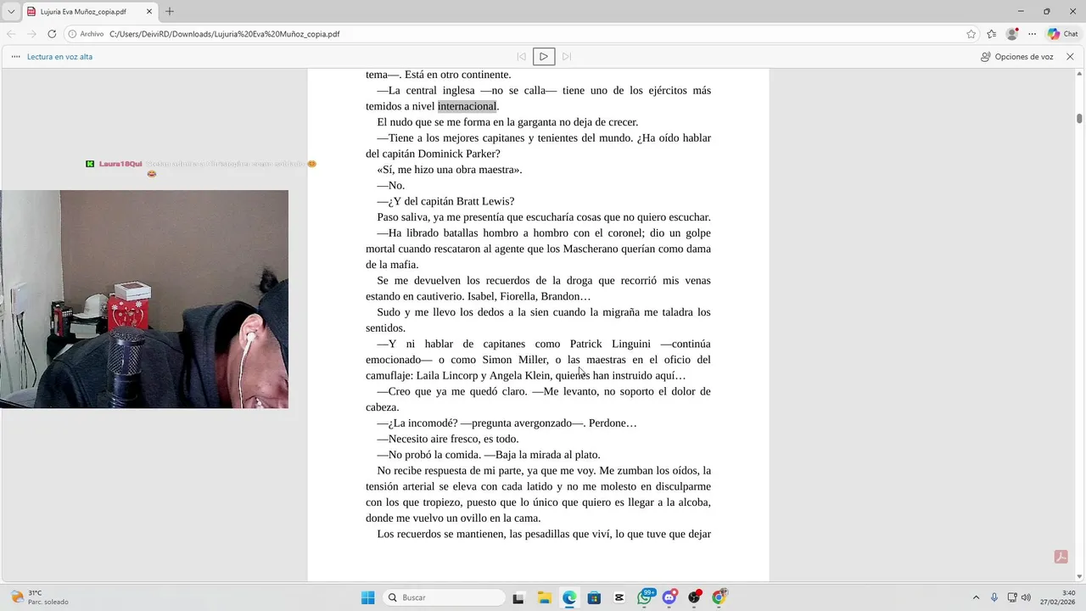Viewport: 1086px width, 611px height.
Task: Click the microphone tray icon
Action: pos(994,597)
